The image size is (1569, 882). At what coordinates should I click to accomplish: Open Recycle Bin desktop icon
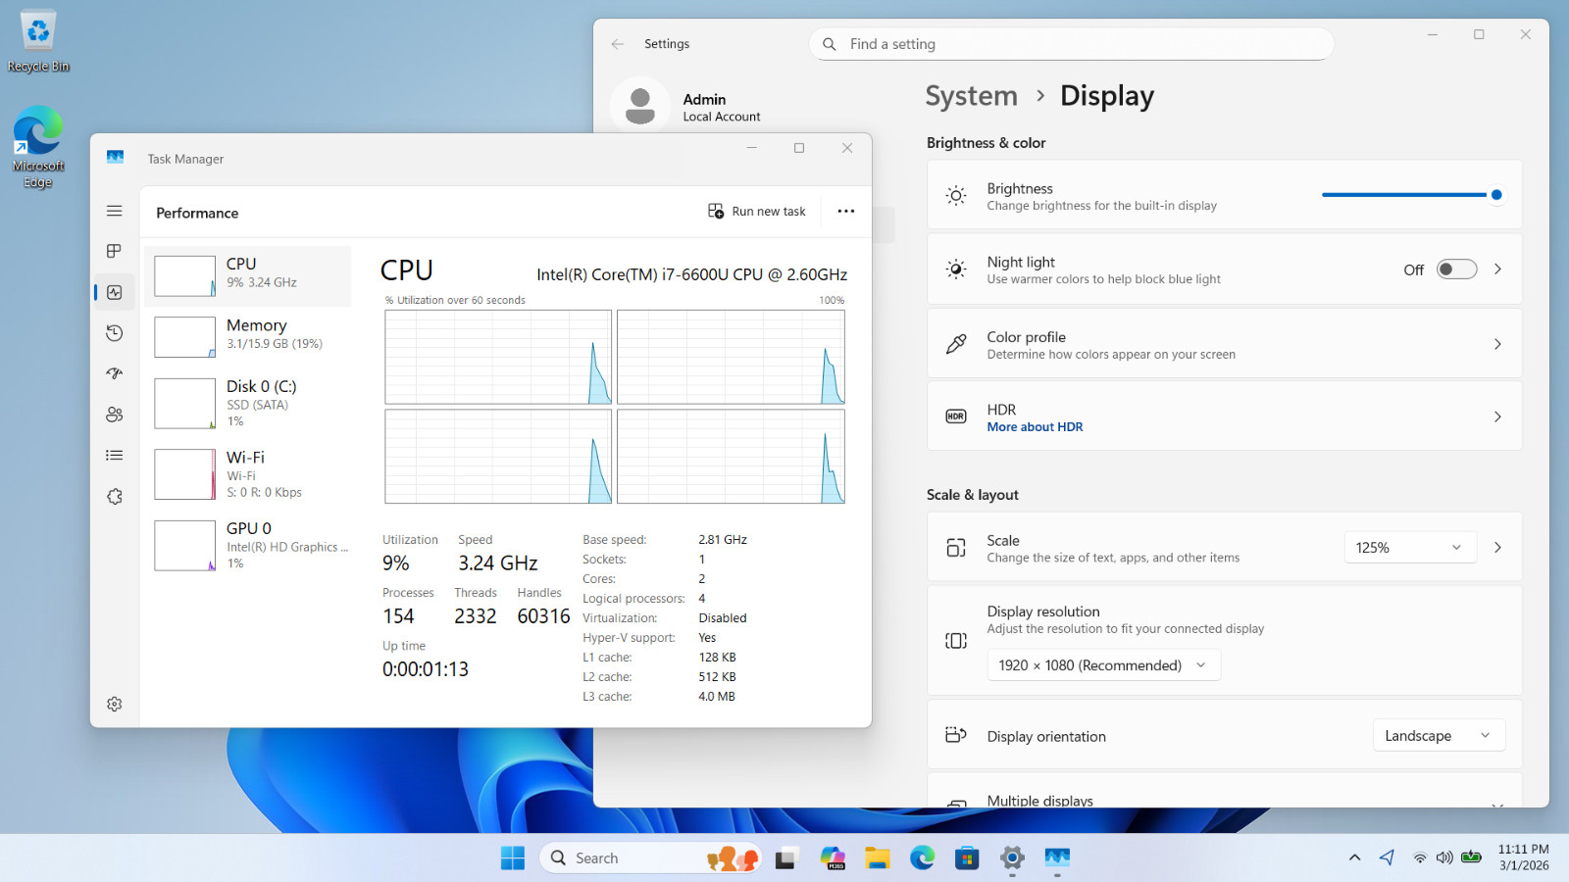pos(38,41)
